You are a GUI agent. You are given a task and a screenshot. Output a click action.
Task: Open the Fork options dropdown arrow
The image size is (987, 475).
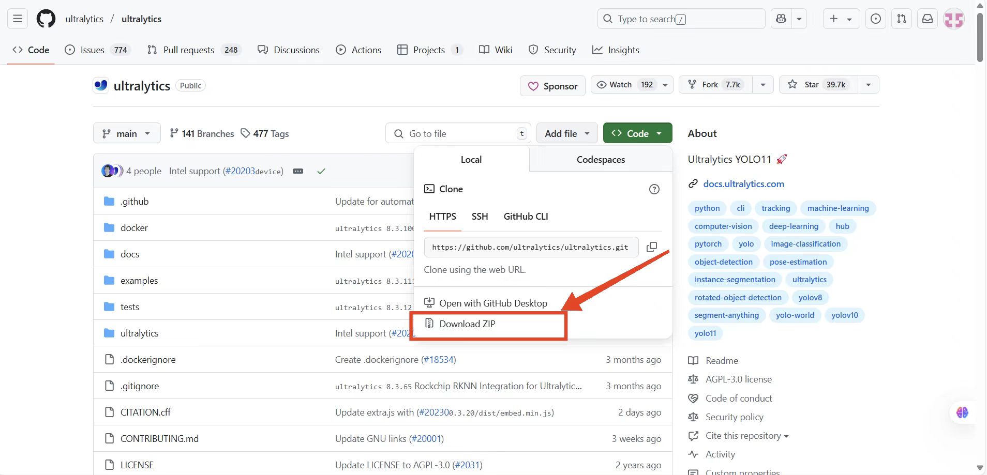point(763,85)
